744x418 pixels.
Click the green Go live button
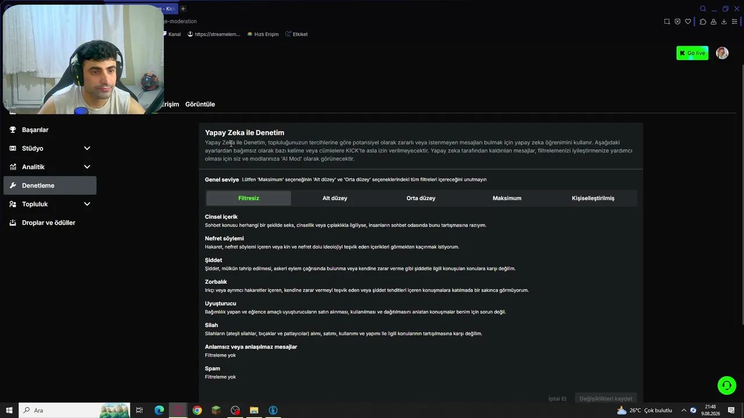pyautogui.click(x=692, y=53)
